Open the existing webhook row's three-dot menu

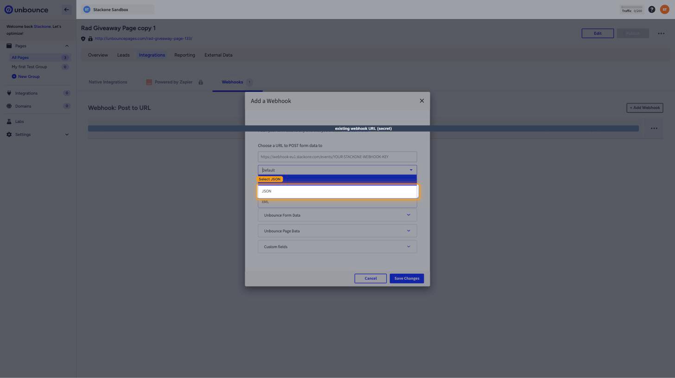(654, 128)
